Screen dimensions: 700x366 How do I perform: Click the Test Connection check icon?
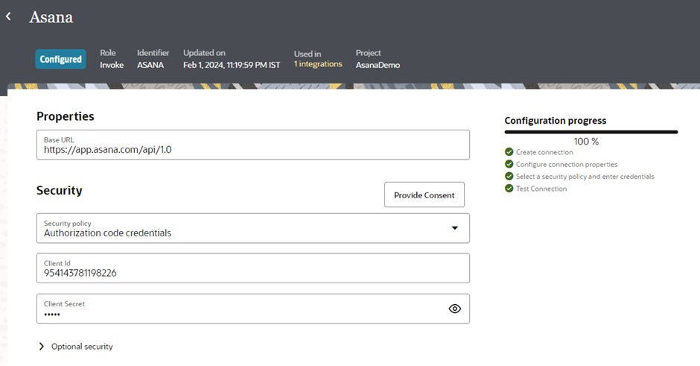(x=509, y=189)
